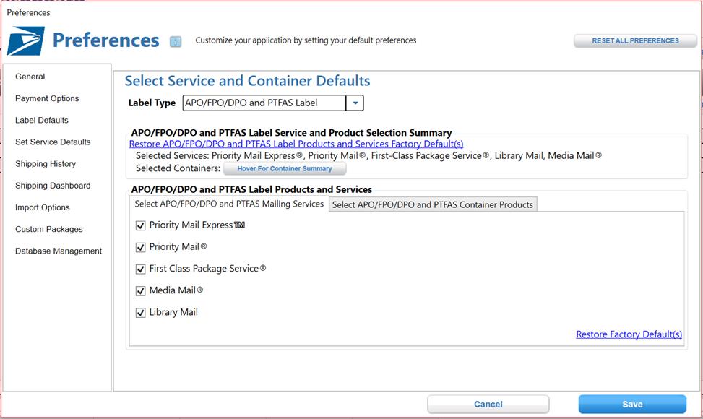Open the Label Type dropdown arrow
Image resolution: width=703 pixels, height=419 pixels.
[x=355, y=103]
